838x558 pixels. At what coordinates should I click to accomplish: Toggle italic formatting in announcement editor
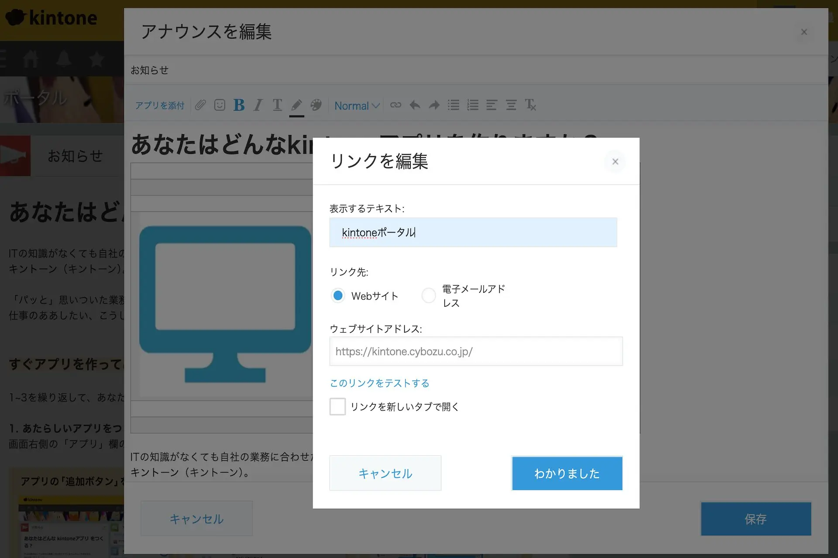[258, 105]
